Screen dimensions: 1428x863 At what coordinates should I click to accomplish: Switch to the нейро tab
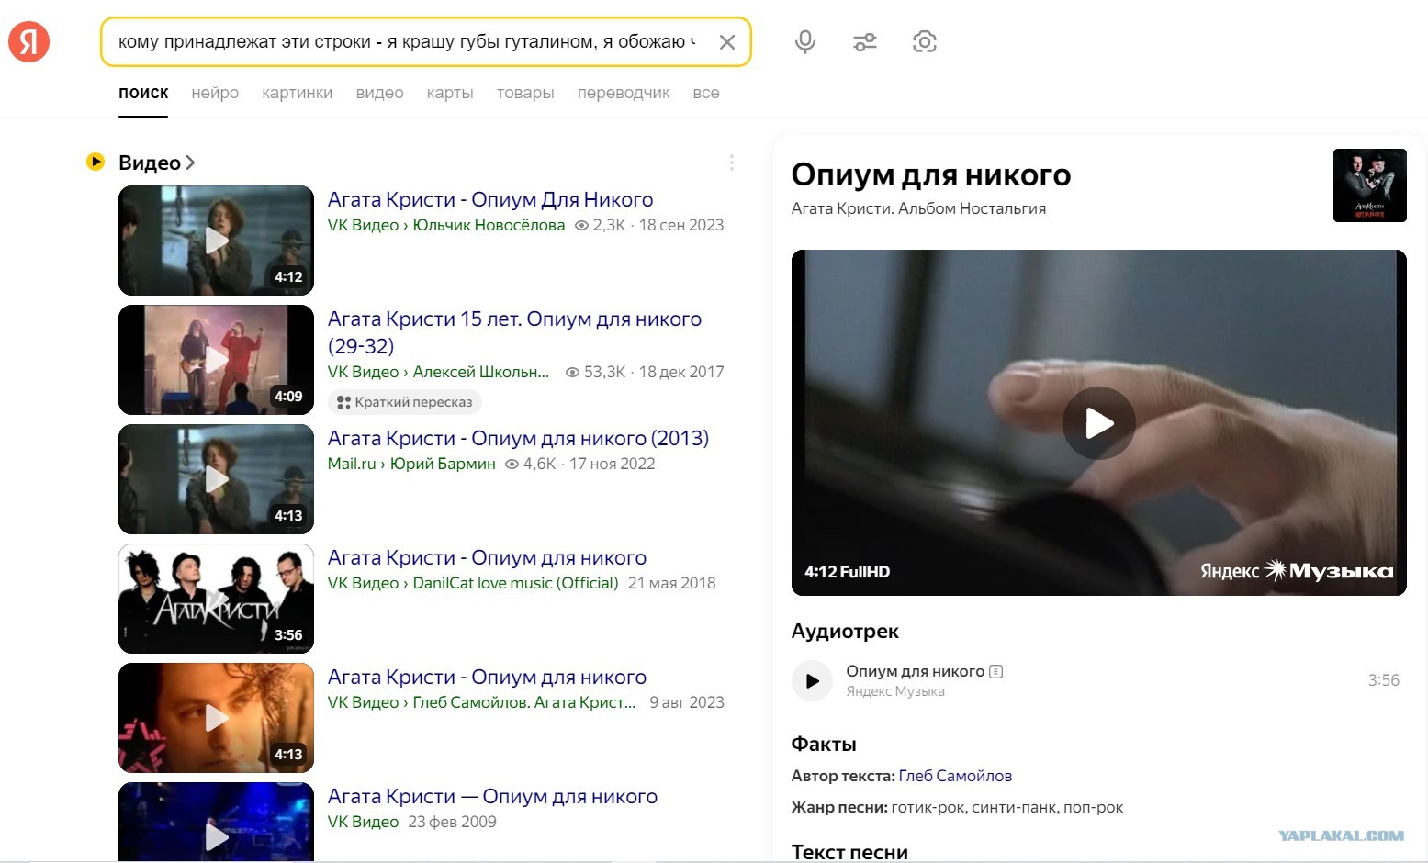(215, 93)
